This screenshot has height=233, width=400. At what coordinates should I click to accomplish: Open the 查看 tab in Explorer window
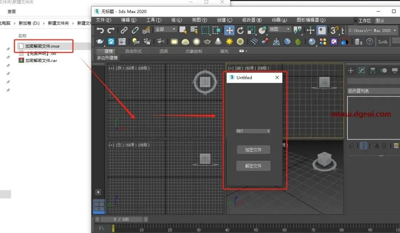coord(11,11)
